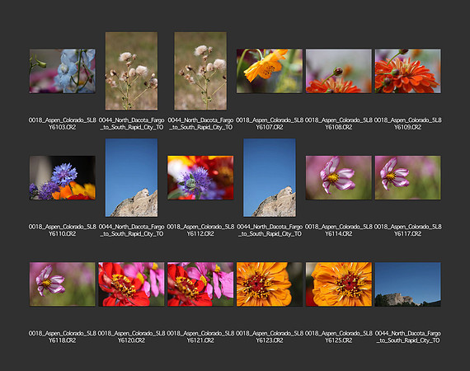The width and height of the screenshot is (470, 371).
Task: Select the filename text ending Y6114.CR2
Action: click(339, 230)
